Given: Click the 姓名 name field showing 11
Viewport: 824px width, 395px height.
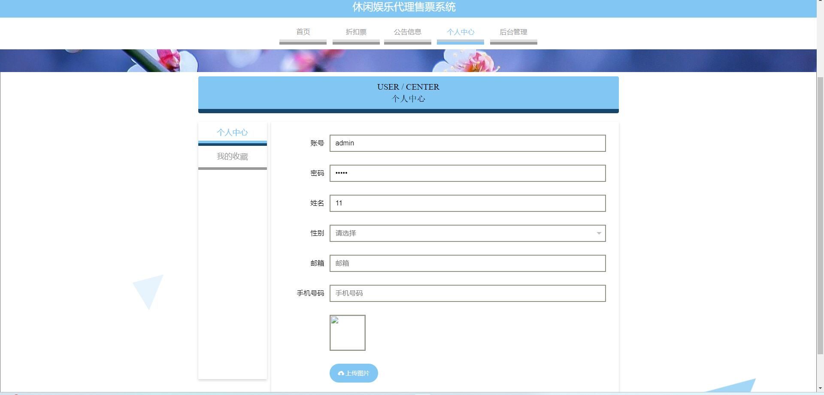Looking at the screenshot, I should pyautogui.click(x=467, y=203).
